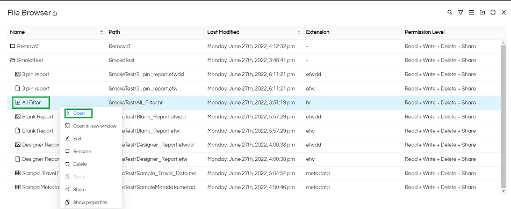Click the info icon beside File Browser title

[x=55, y=13]
